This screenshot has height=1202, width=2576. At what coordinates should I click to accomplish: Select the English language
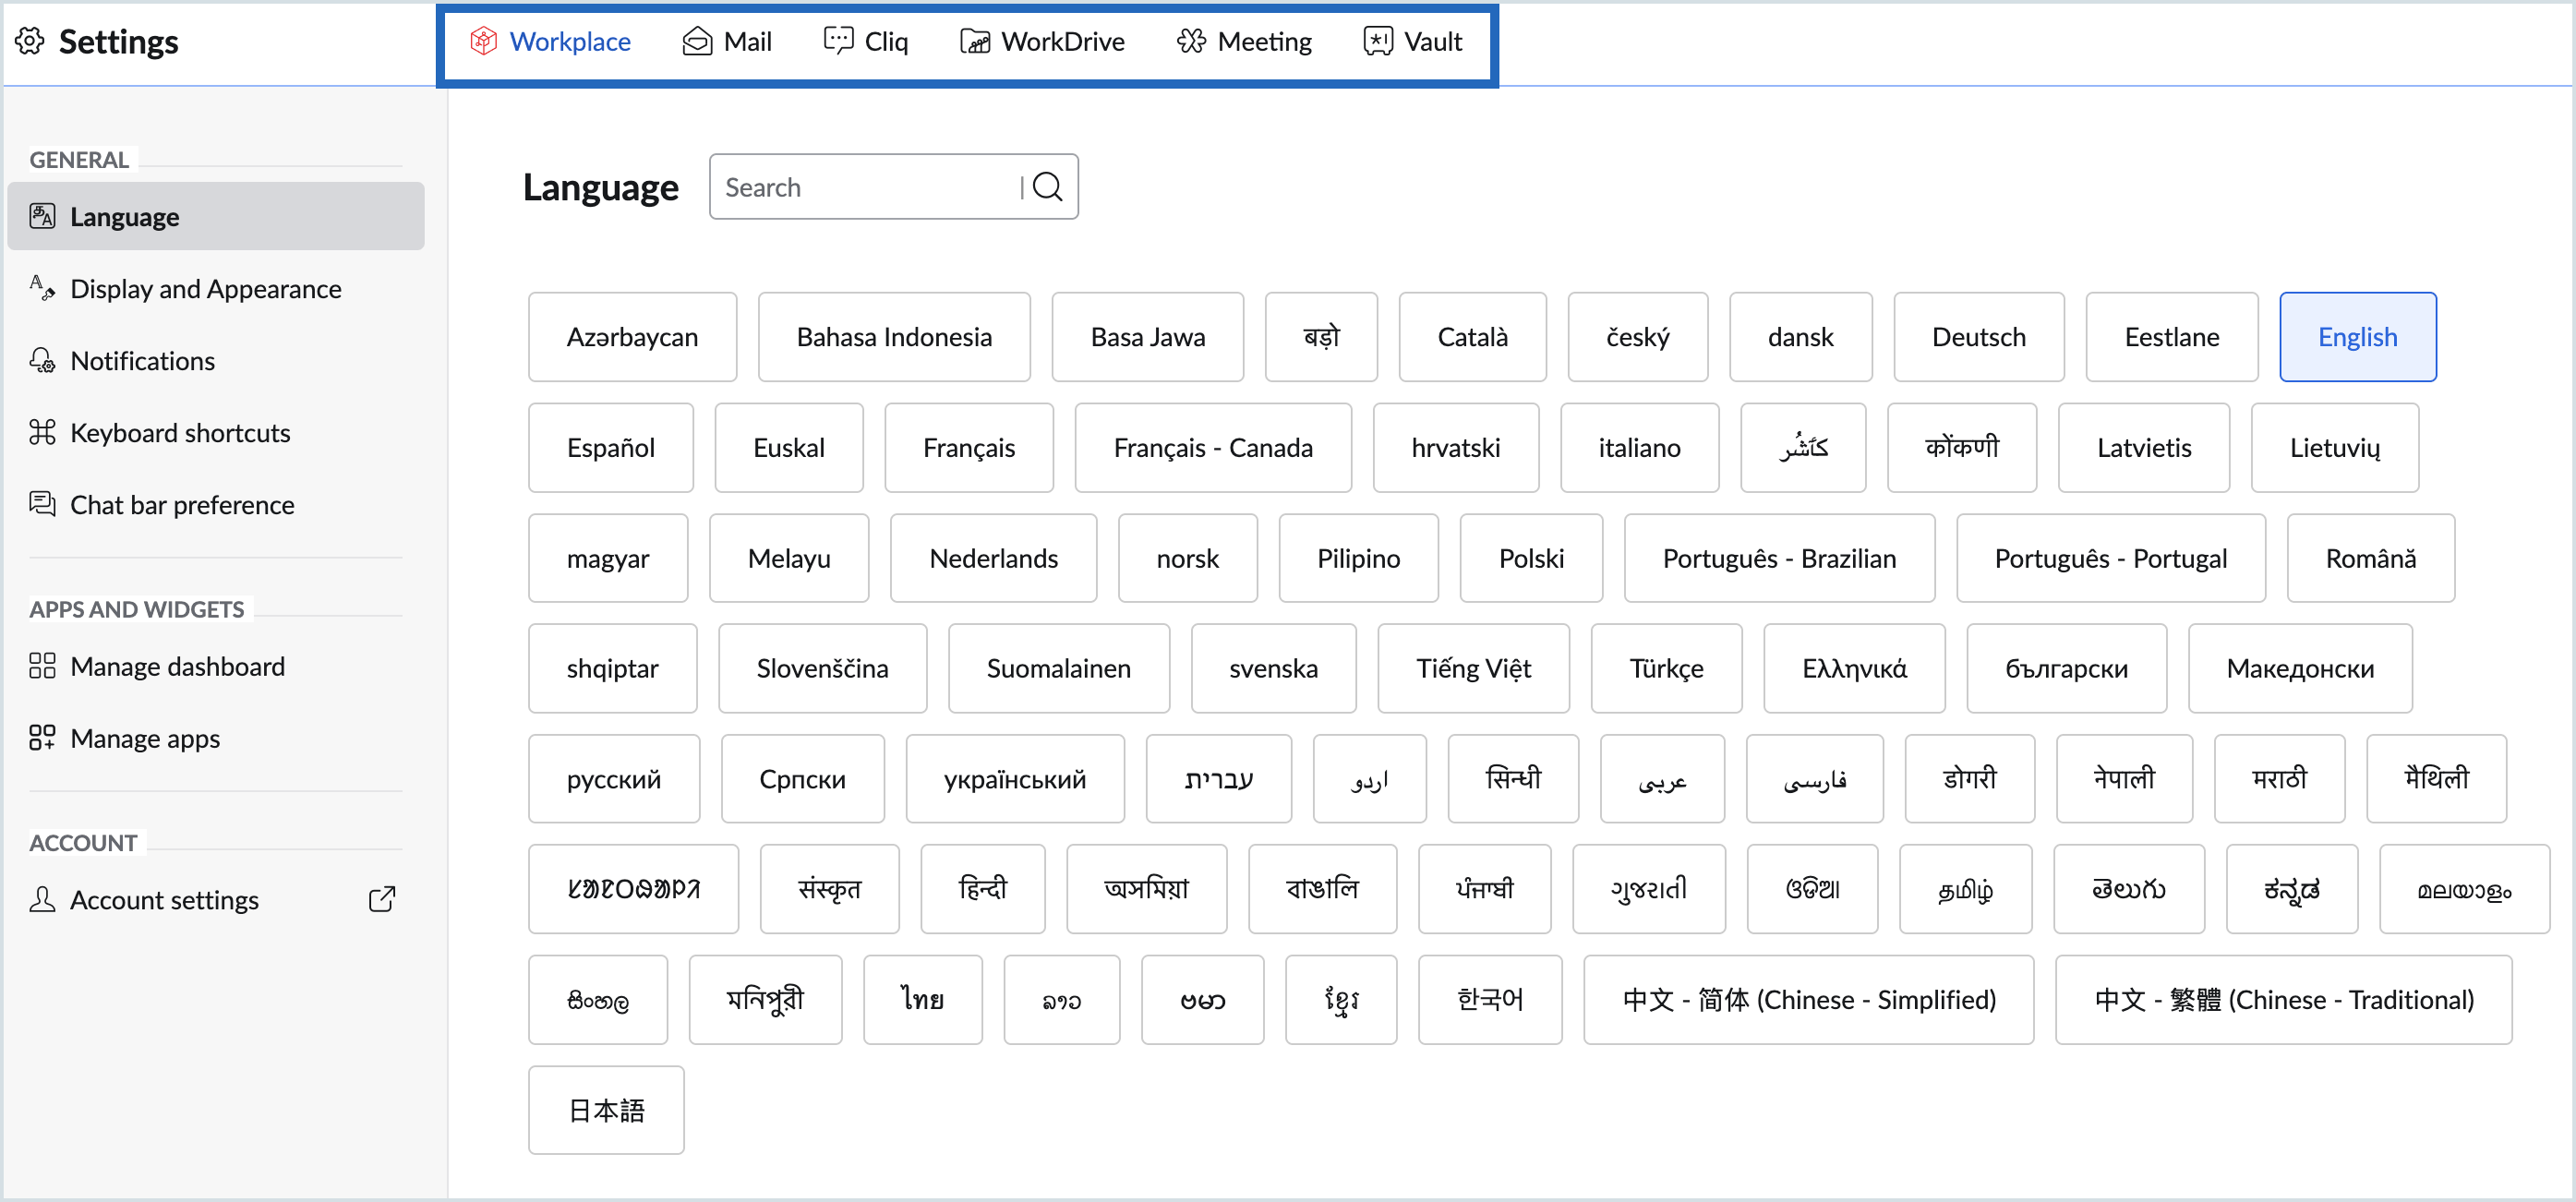point(2357,337)
